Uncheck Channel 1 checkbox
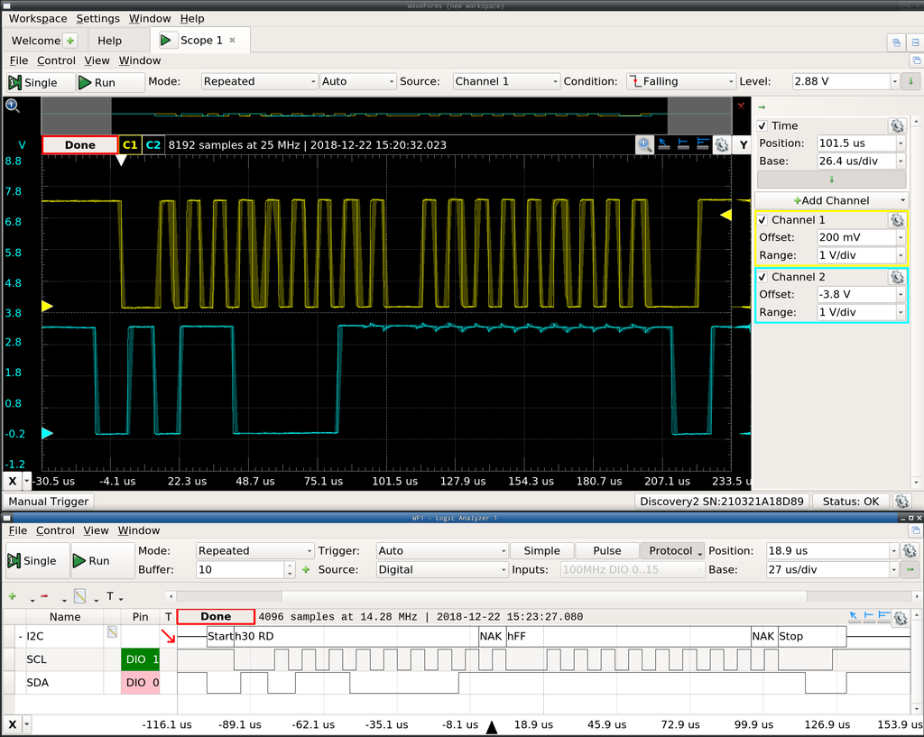The image size is (924, 737). tap(762, 220)
